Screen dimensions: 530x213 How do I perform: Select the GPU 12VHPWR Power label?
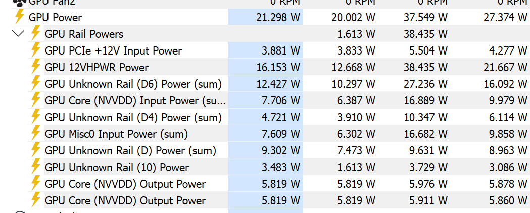[97, 68]
